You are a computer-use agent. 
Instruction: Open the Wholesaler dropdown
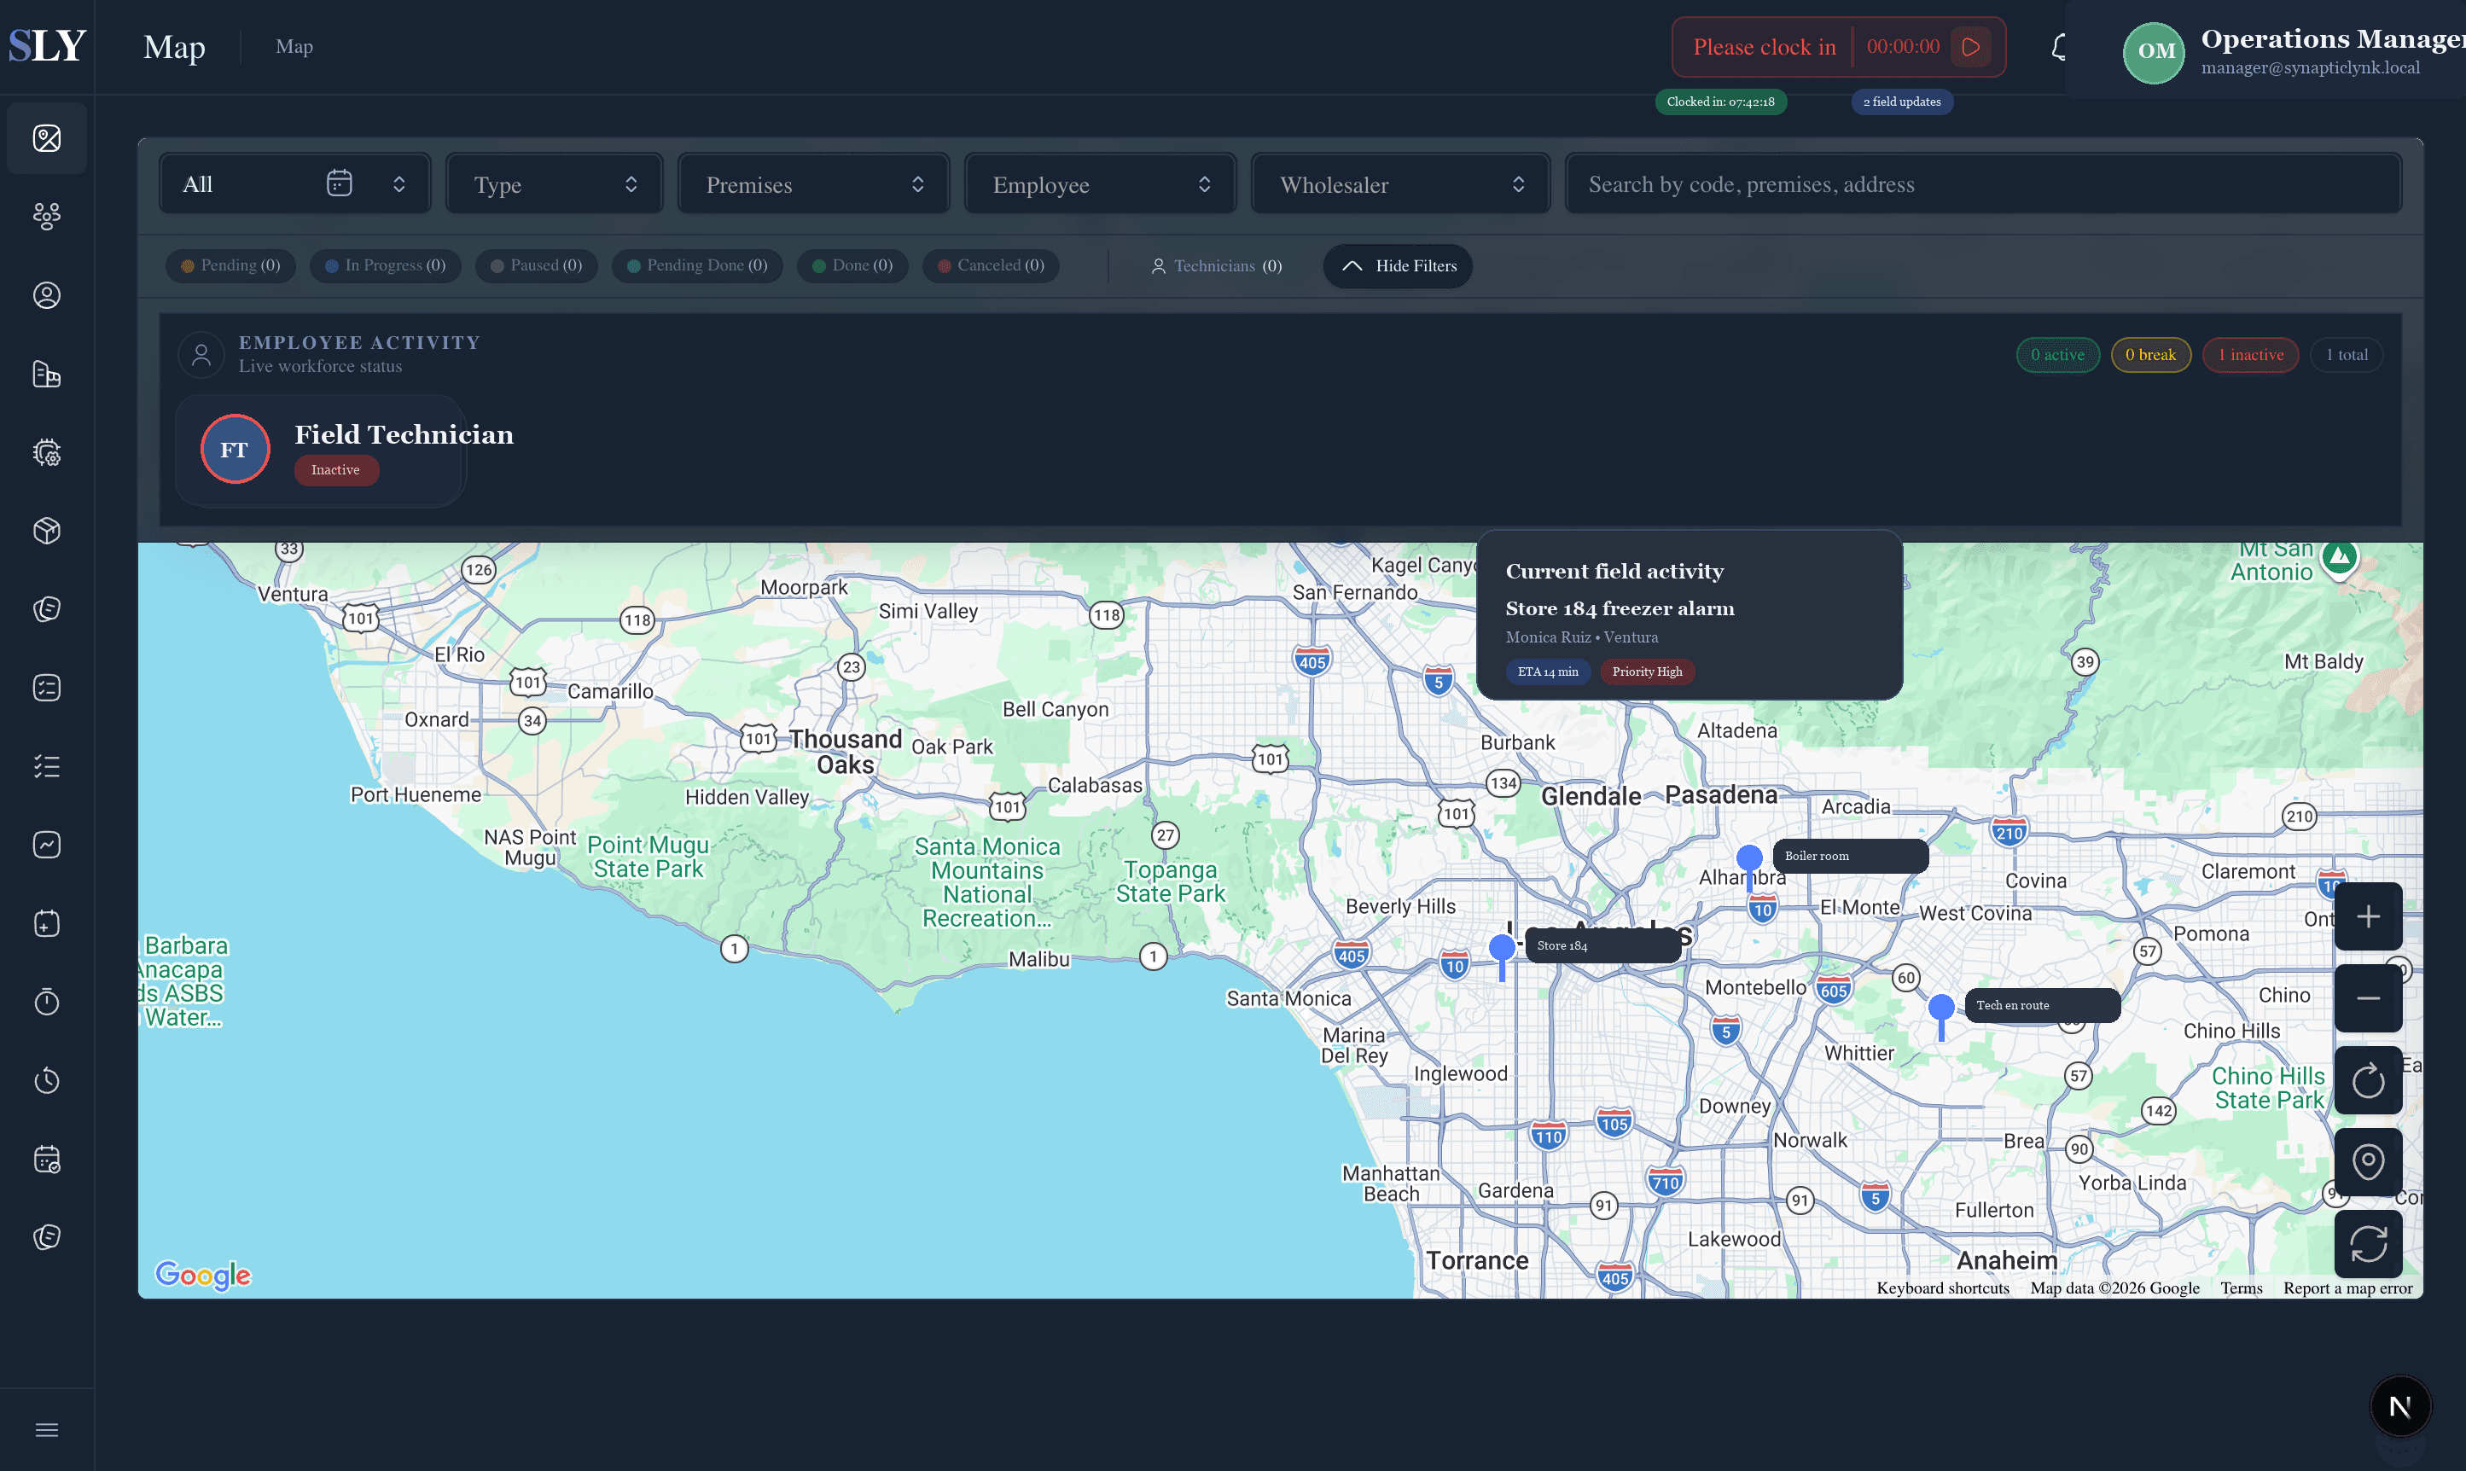coord(1399,183)
